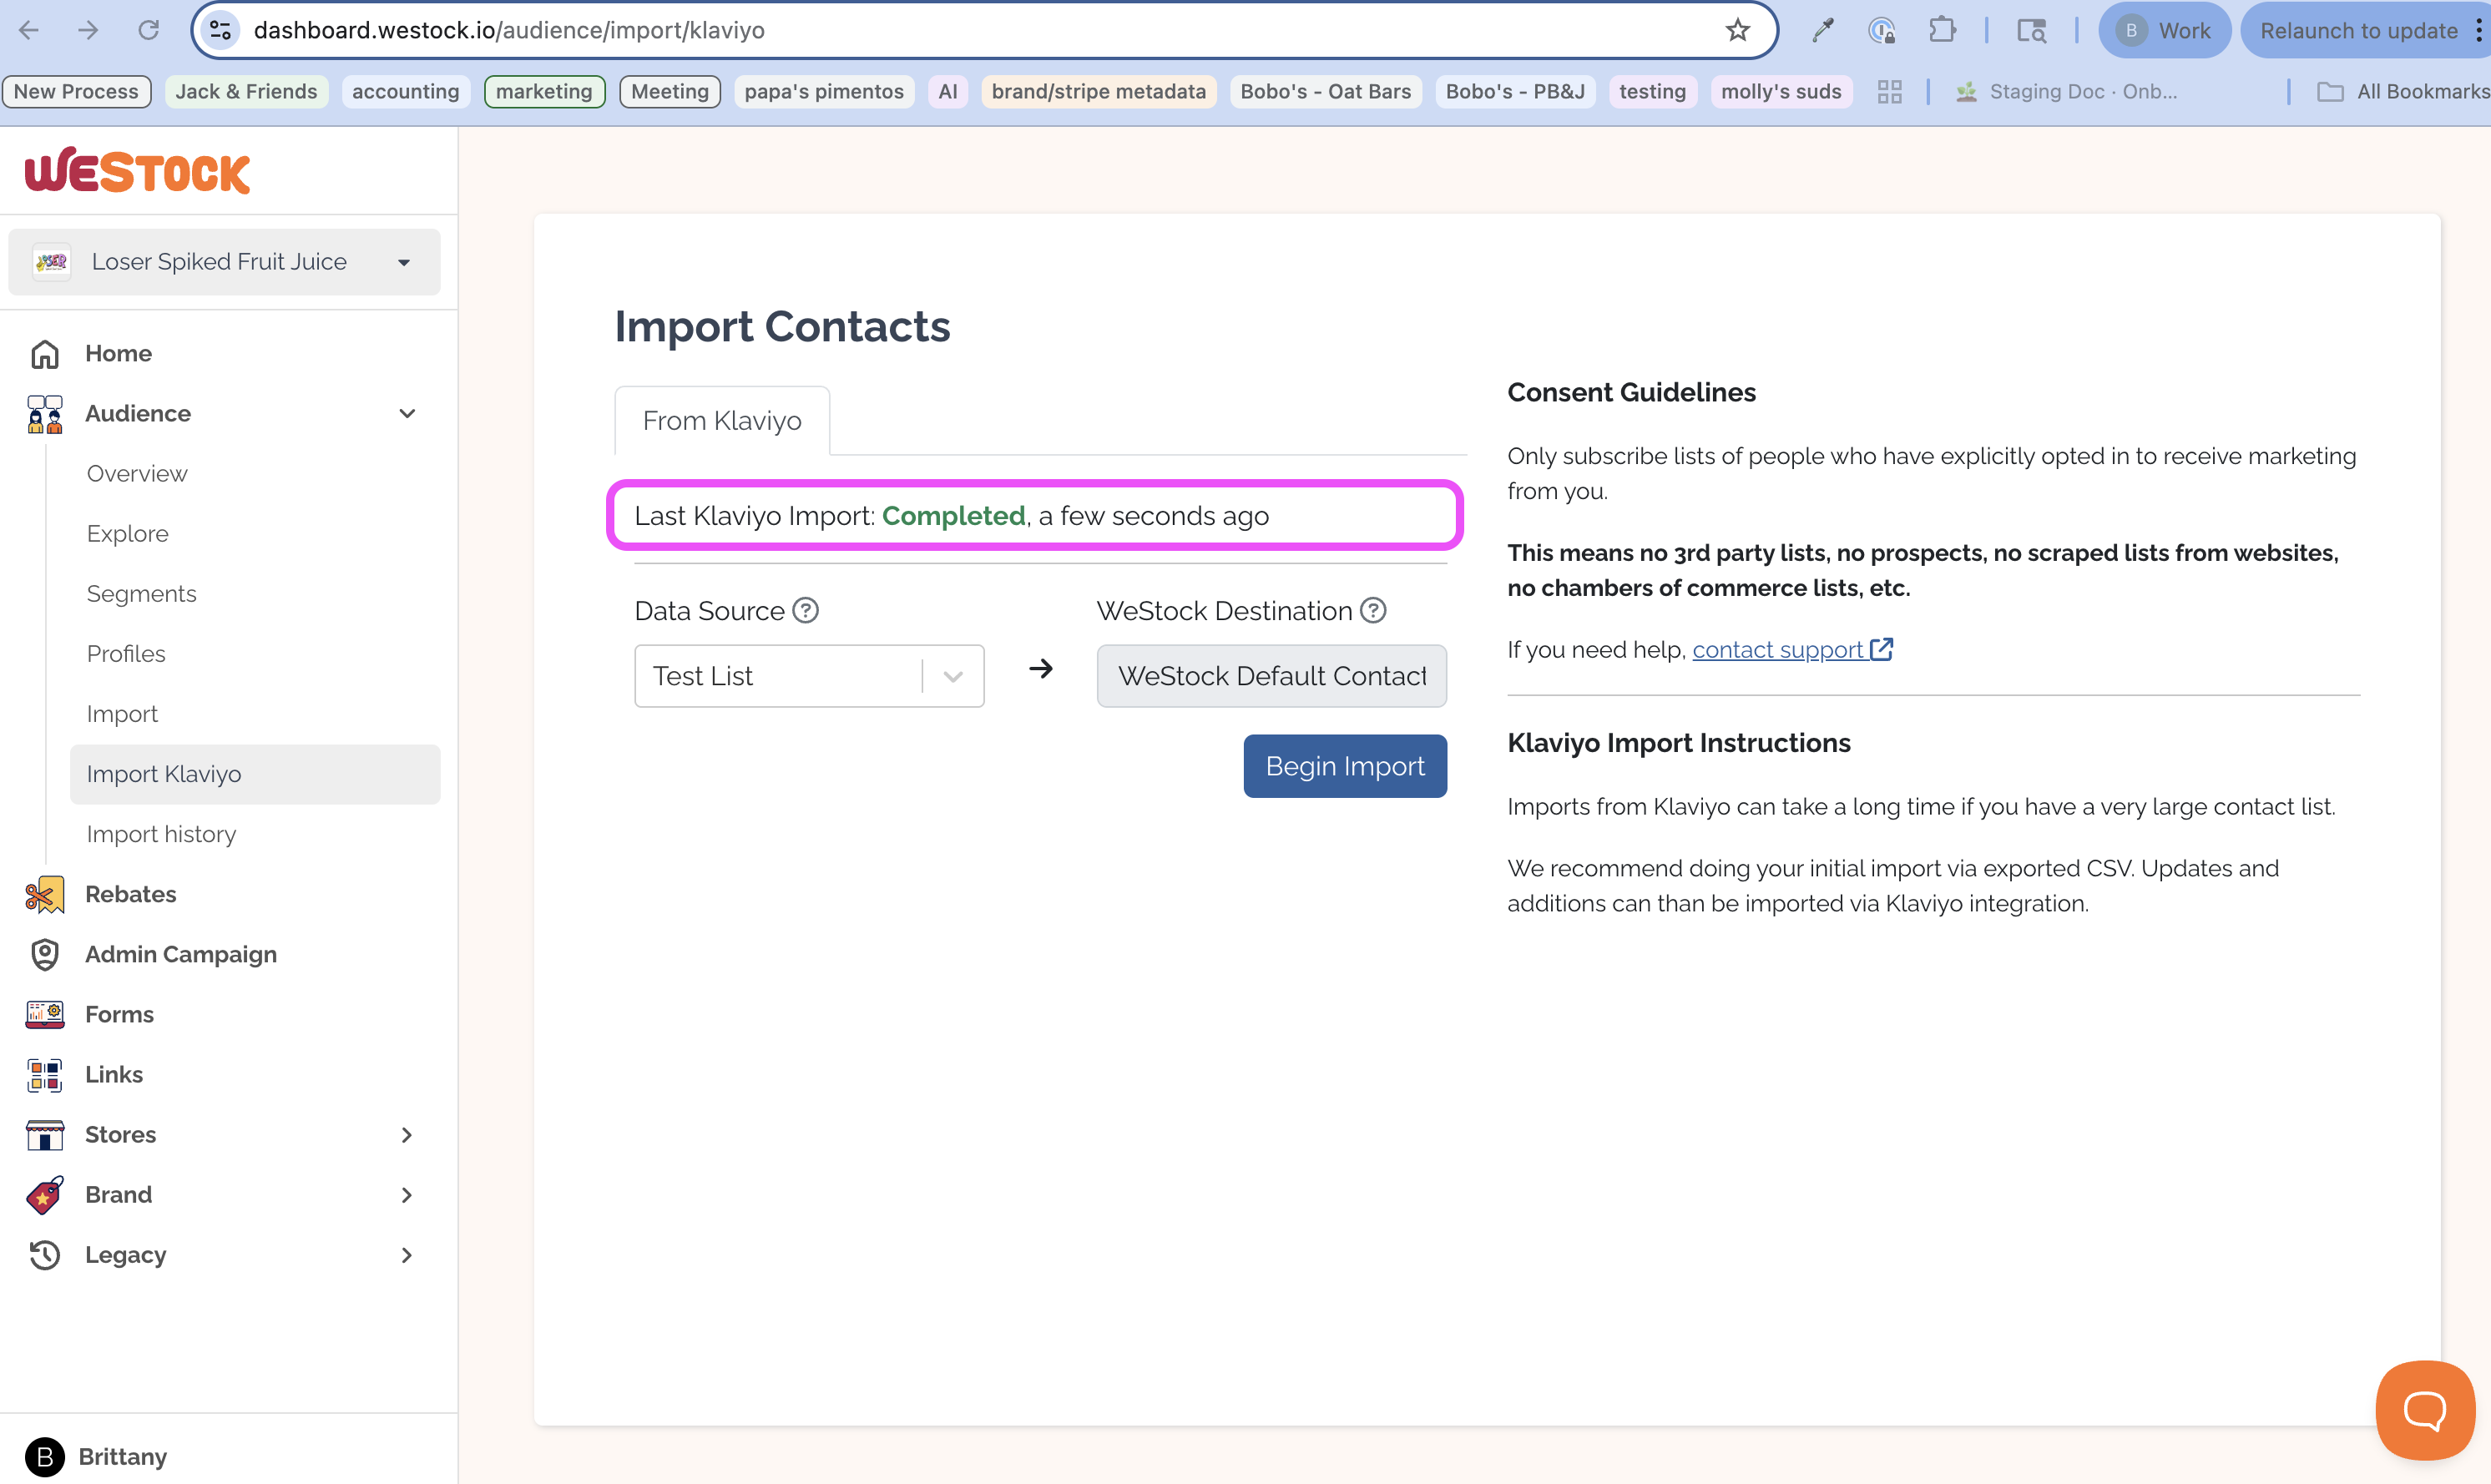Click the Legacy history clock icon
This screenshot has width=2491, height=1484.
pyautogui.click(x=45, y=1255)
